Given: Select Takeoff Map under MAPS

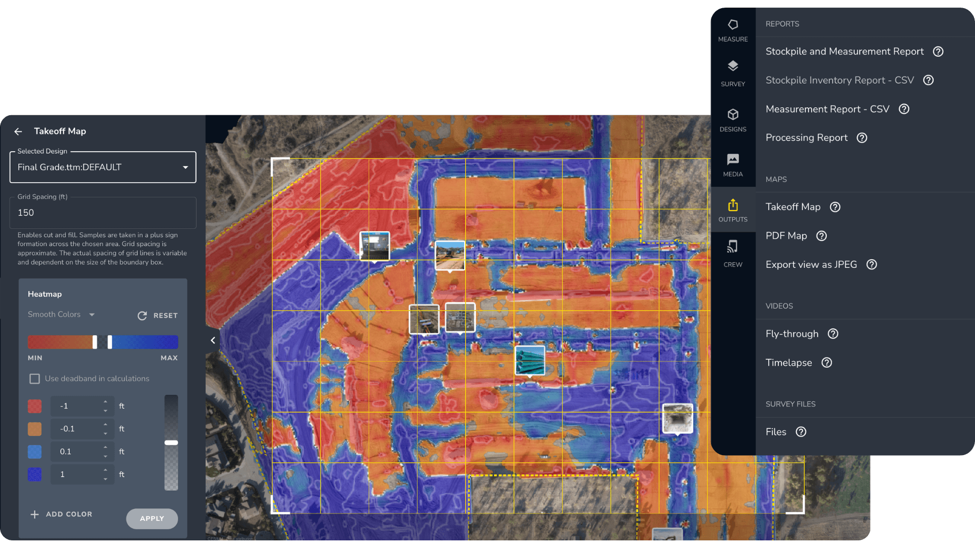Looking at the screenshot, I should click(793, 207).
